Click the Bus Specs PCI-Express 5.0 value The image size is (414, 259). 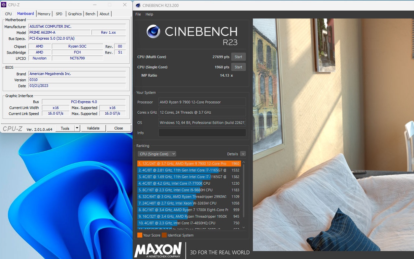tap(77, 39)
